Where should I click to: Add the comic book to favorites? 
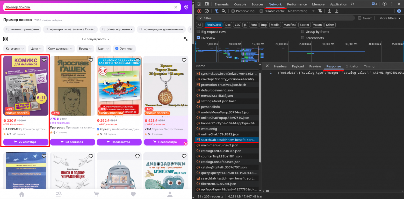pyautogui.click(x=44, y=60)
